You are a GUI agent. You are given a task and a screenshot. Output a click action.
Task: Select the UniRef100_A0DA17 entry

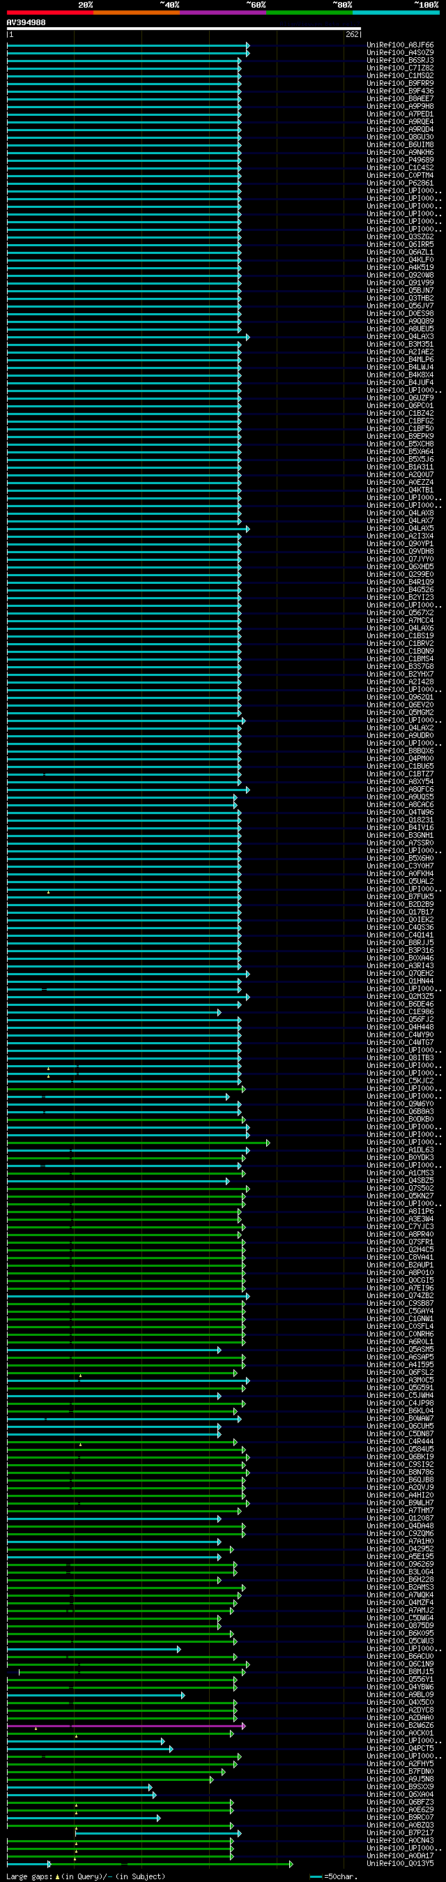pyautogui.click(x=400, y=1856)
